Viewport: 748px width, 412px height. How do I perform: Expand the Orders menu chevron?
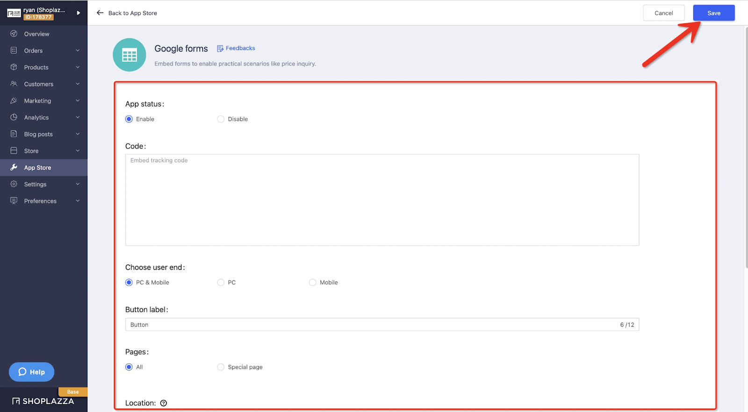click(x=78, y=51)
